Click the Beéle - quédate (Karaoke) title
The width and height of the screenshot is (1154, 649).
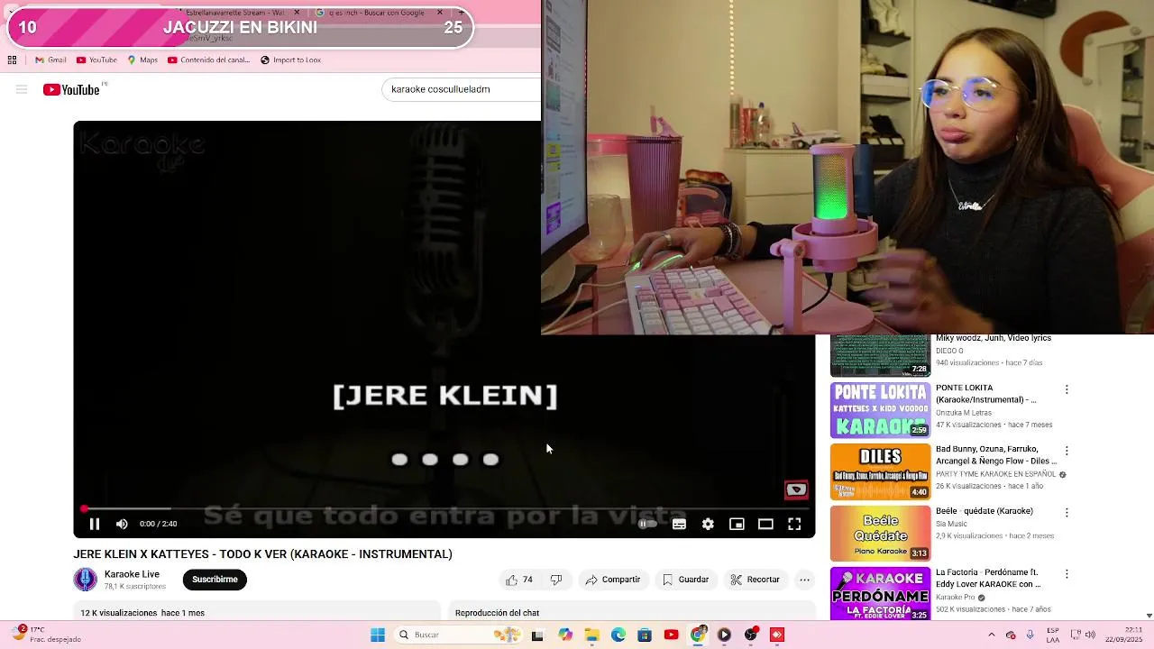985,511
